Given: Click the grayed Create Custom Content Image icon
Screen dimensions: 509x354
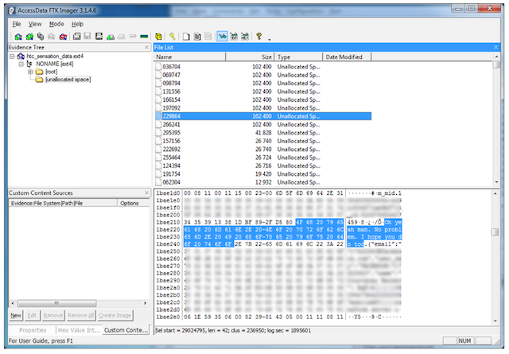Looking at the screenshot, I should (x=122, y=37).
